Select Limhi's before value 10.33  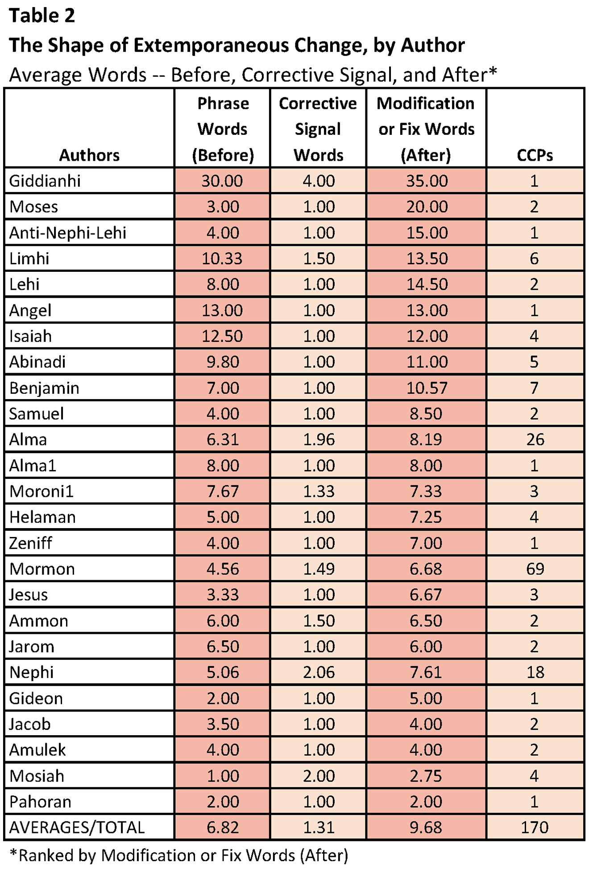point(222,258)
